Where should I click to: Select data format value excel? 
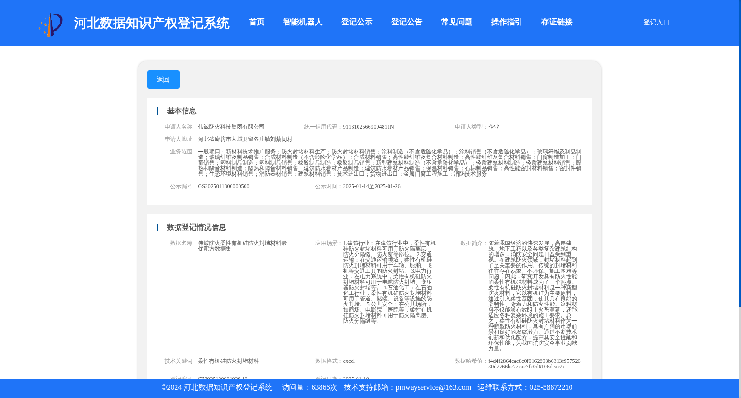[x=349, y=361]
